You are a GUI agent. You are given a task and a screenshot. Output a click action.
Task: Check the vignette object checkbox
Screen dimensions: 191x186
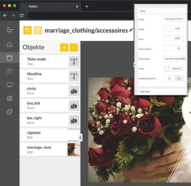tap(23, 135)
